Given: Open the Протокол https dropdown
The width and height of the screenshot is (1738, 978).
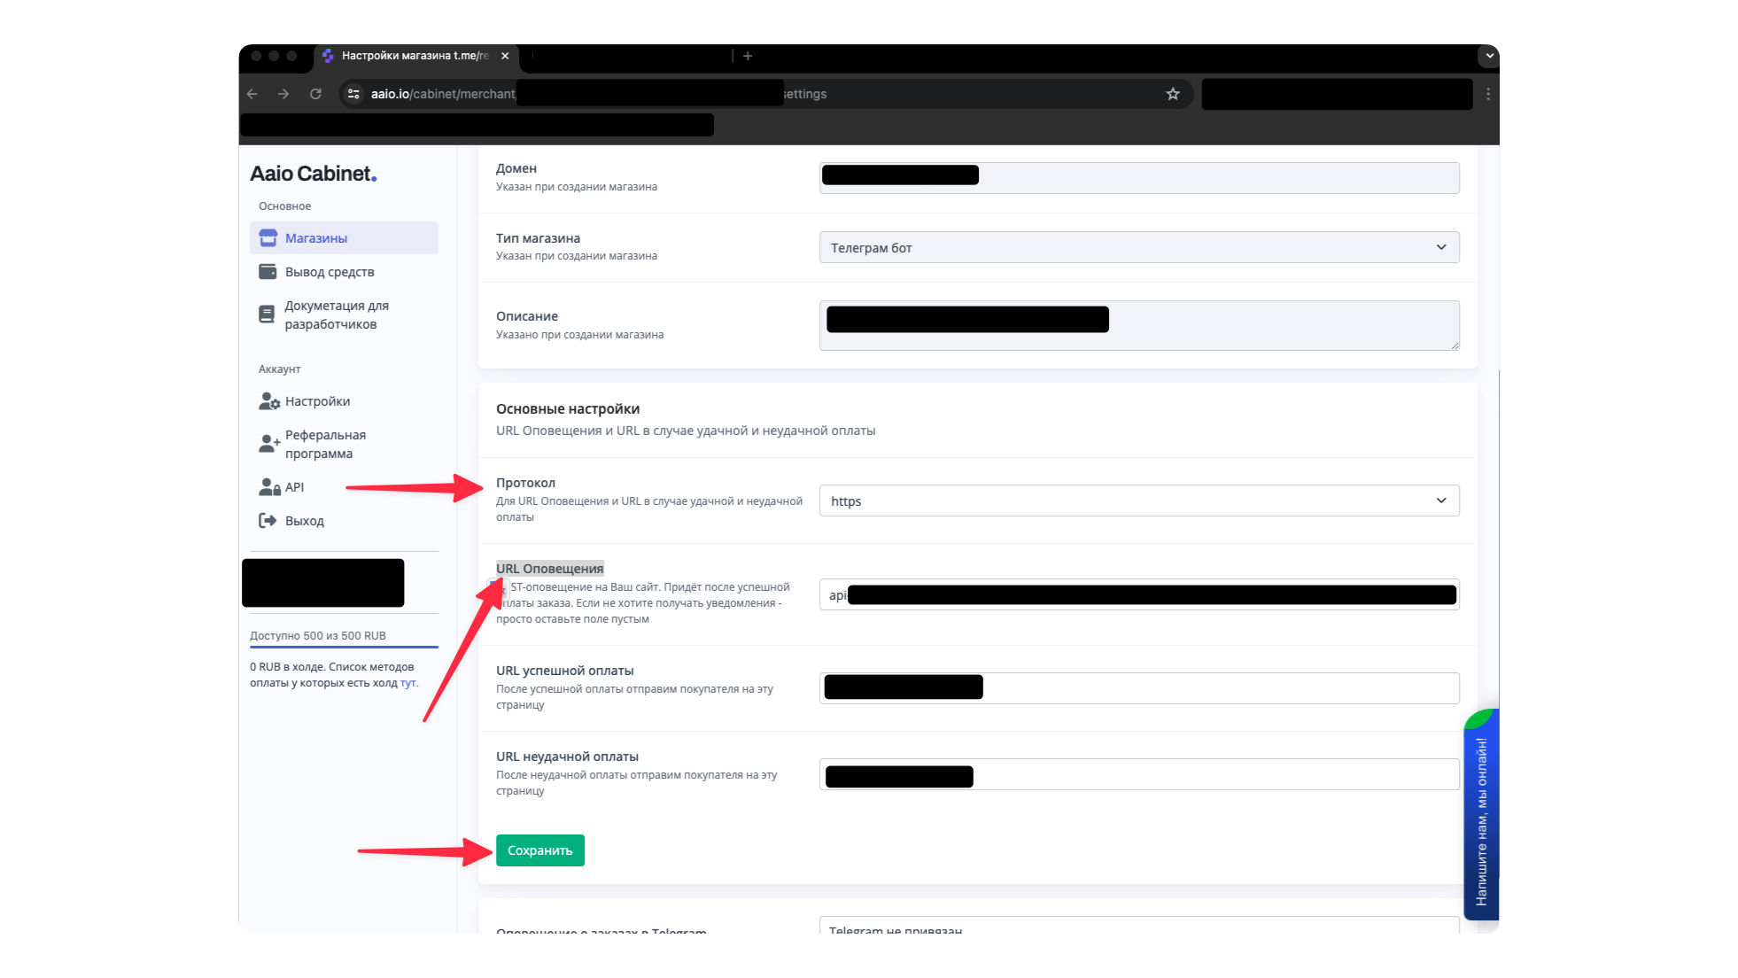Looking at the screenshot, I should click(1138, 501).
